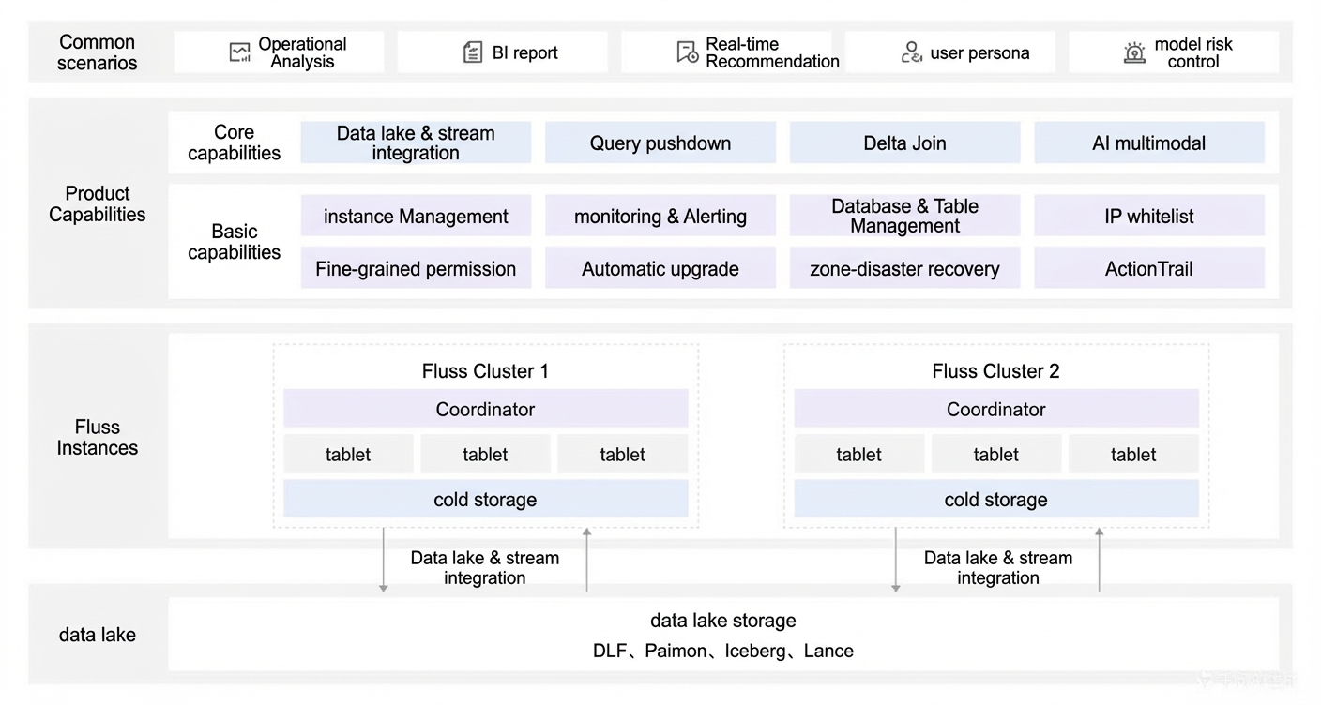This screenshot has width=1321, height=705.
Task: Select the "Operational Analysis" label
Action: coord(302,52)
